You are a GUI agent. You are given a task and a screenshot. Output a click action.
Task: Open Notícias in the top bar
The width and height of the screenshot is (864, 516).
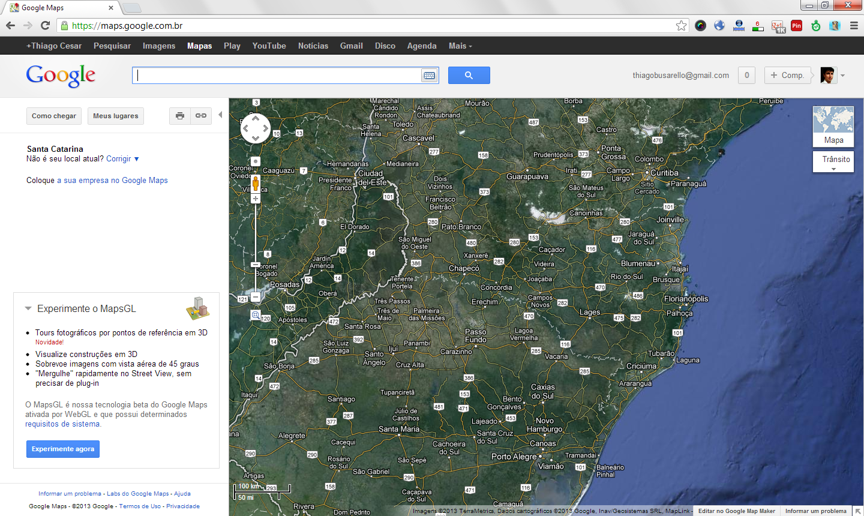pos(313,46)
